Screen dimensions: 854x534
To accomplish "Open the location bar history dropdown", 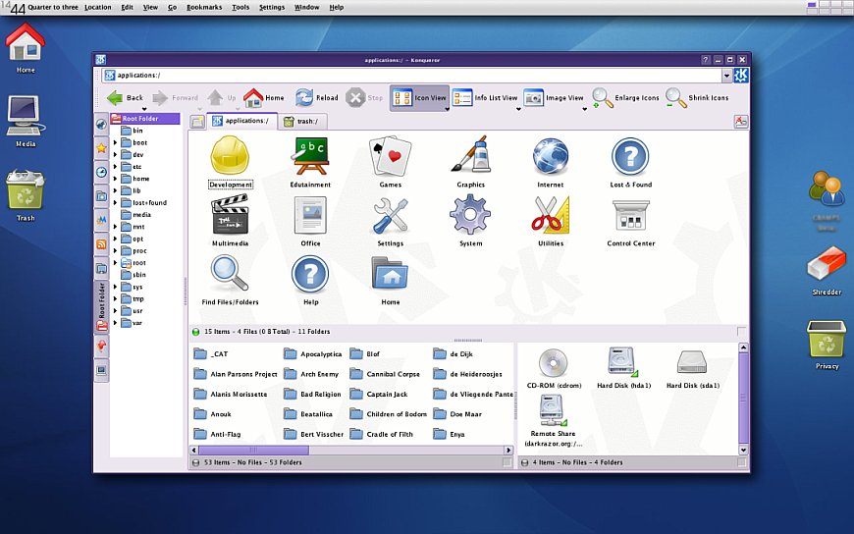I will click(x=726, y=76).
